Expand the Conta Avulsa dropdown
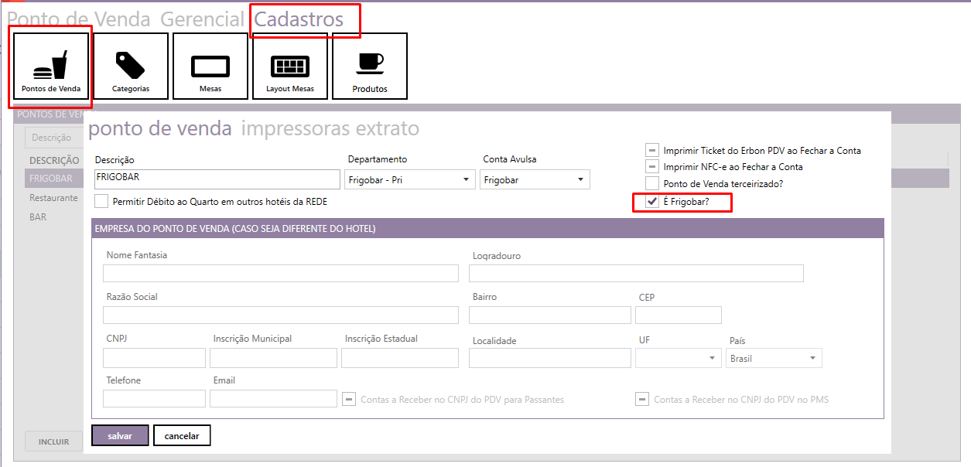The image size is (971, 467). point(535,180)
